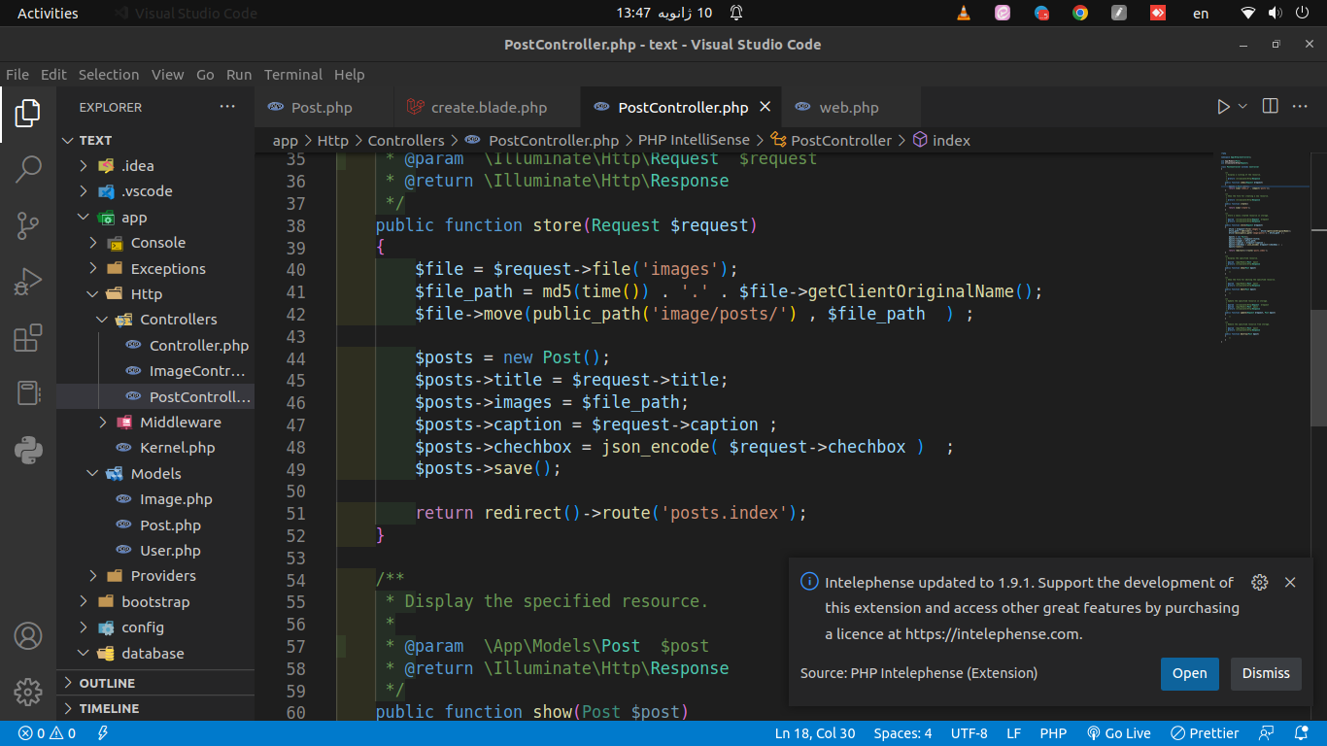1327x746 pixels.
Task: Open the Extensions view icon
Action: 27,338
